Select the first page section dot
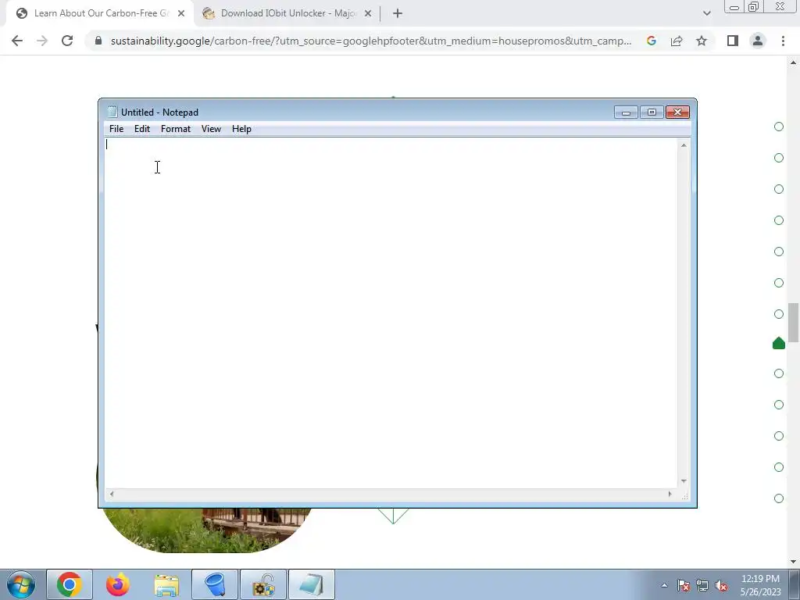The image size is (800, 600). tap(779, 127)
